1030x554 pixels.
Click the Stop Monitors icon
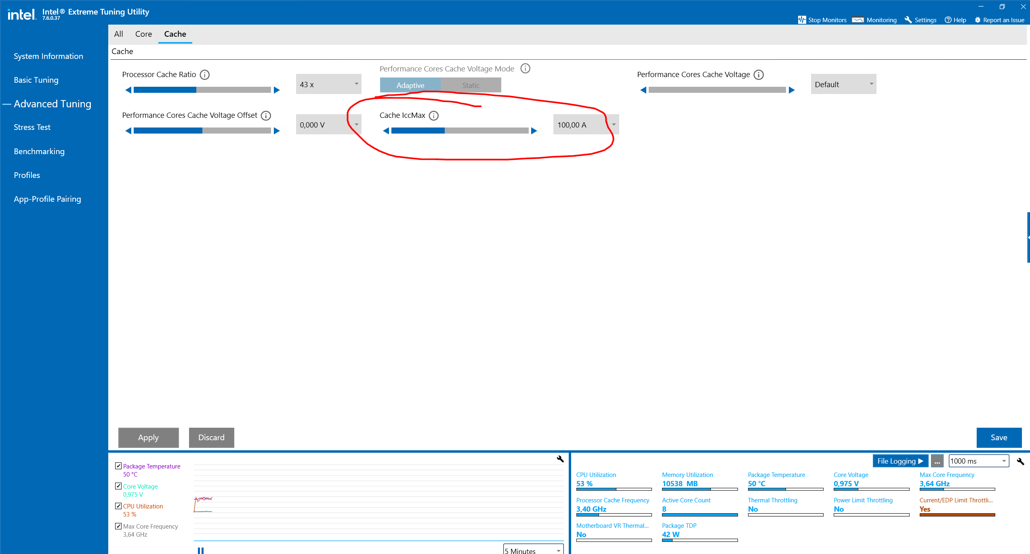tap(802, 20)
